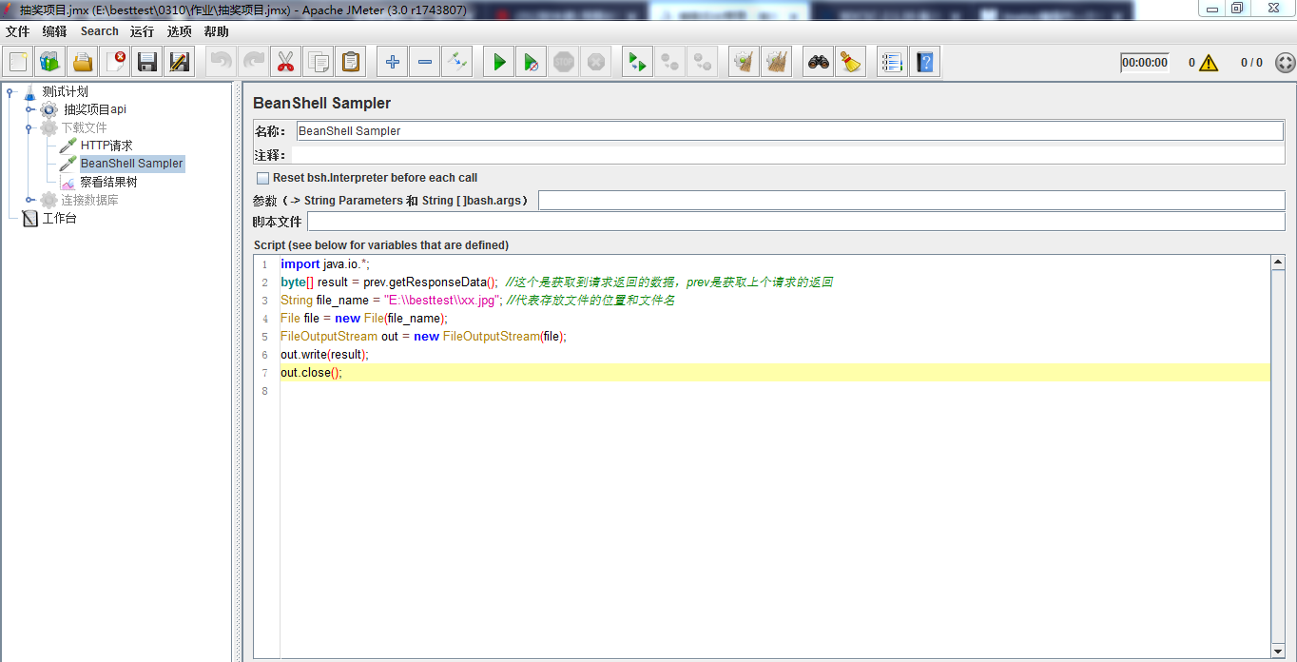Click the highlighted 'out.close();' line

(x=775, y=373)
